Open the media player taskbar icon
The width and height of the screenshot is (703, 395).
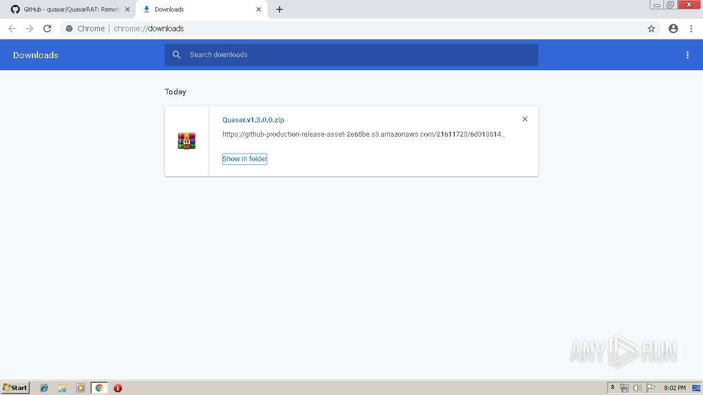coord(81,388)
